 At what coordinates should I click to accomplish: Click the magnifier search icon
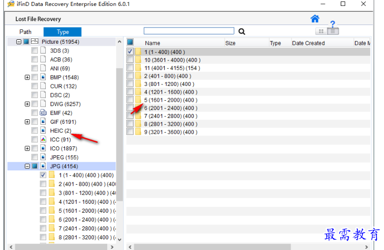tap(242, 31)
